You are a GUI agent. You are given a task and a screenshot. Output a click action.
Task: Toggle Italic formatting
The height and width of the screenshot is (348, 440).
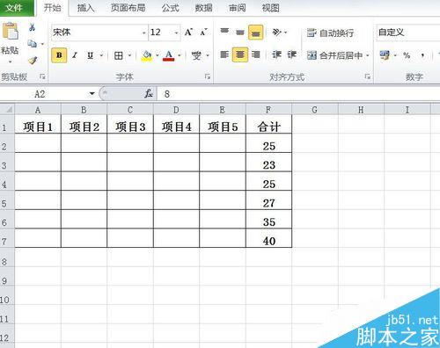pos(75,55)
